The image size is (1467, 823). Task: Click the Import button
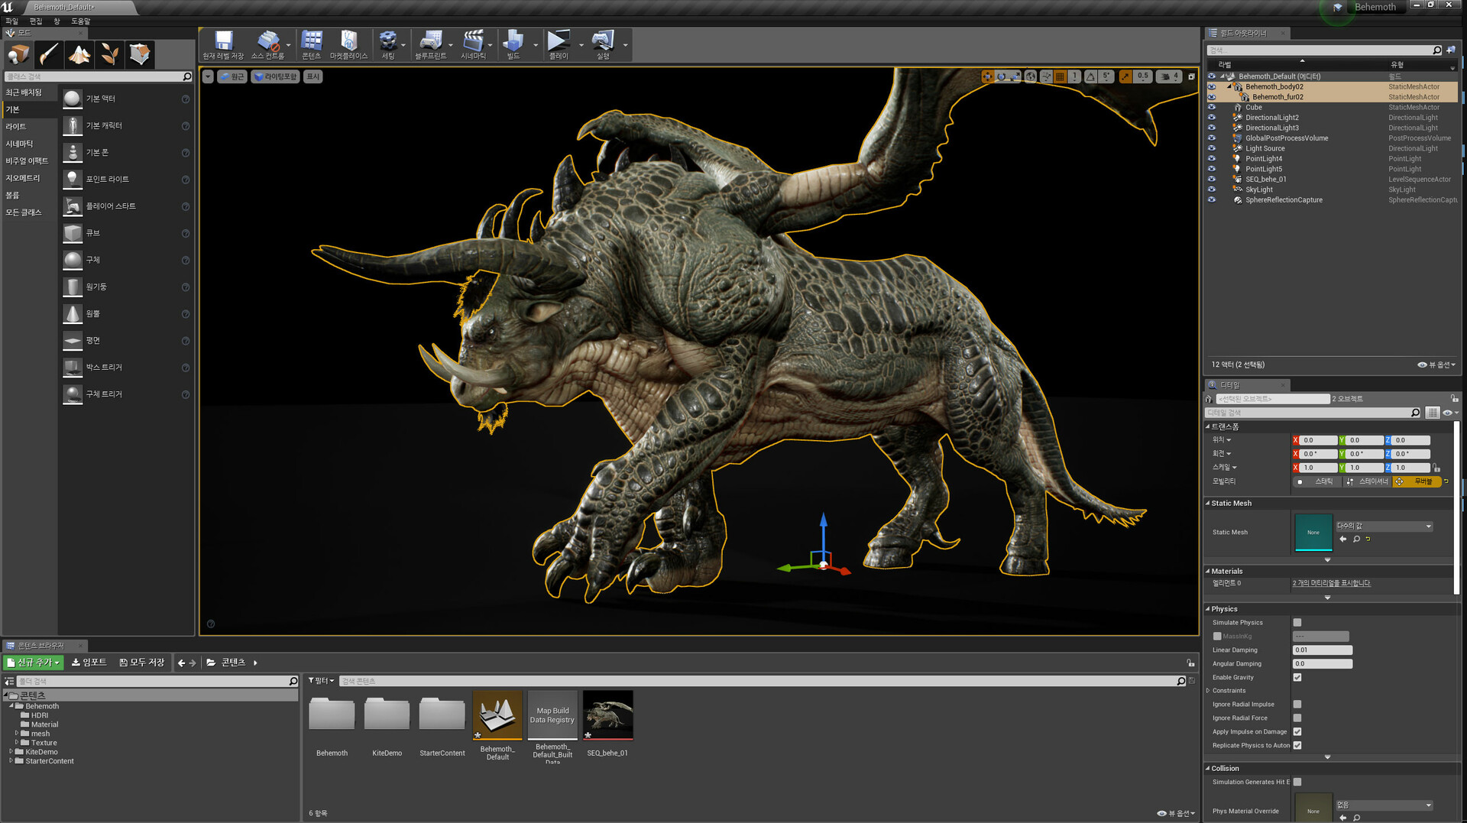(x=89, y=663)
